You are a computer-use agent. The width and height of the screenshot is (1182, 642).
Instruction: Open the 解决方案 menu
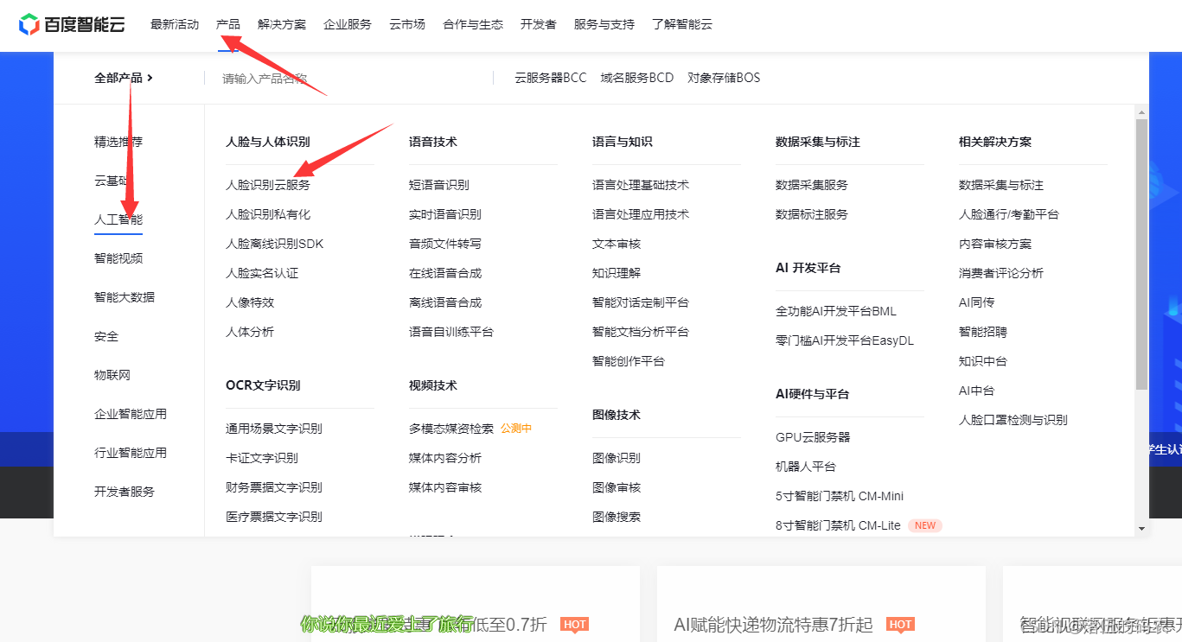tap(282, 24)
